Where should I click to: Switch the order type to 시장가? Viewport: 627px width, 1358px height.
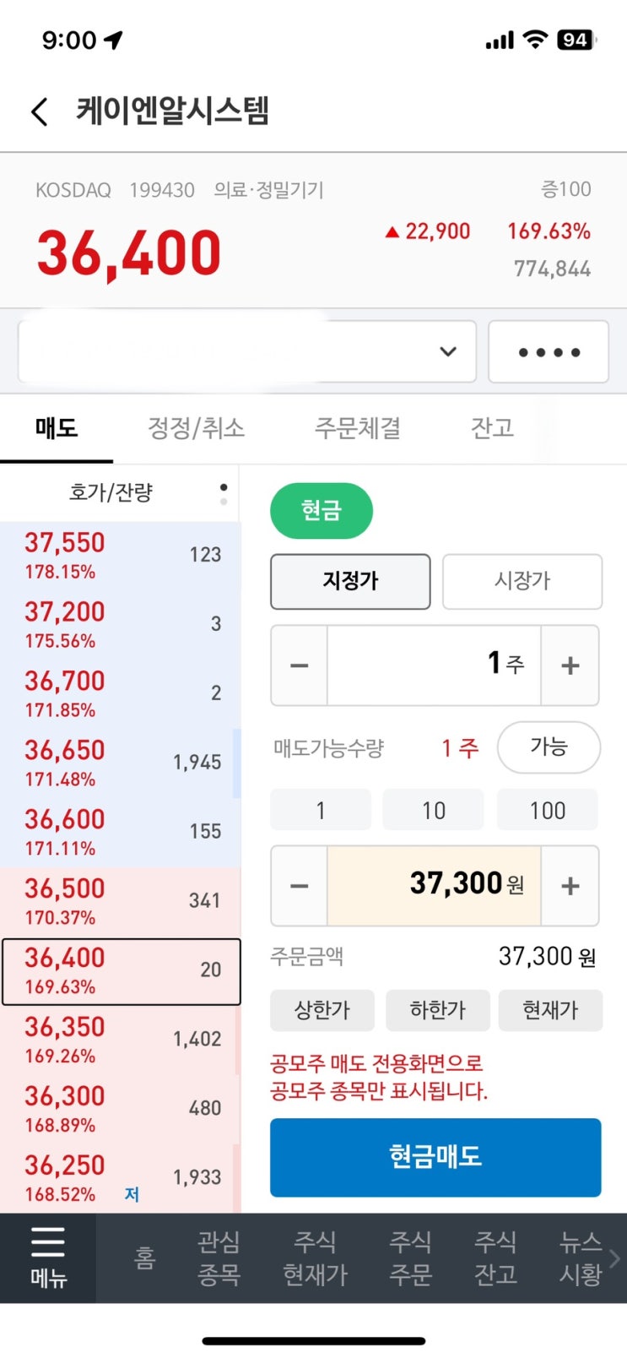[522, 581]
